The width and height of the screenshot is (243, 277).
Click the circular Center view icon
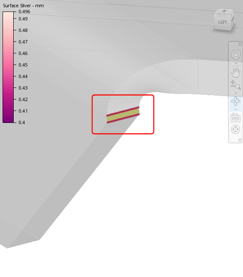click(x=236, y=129)
